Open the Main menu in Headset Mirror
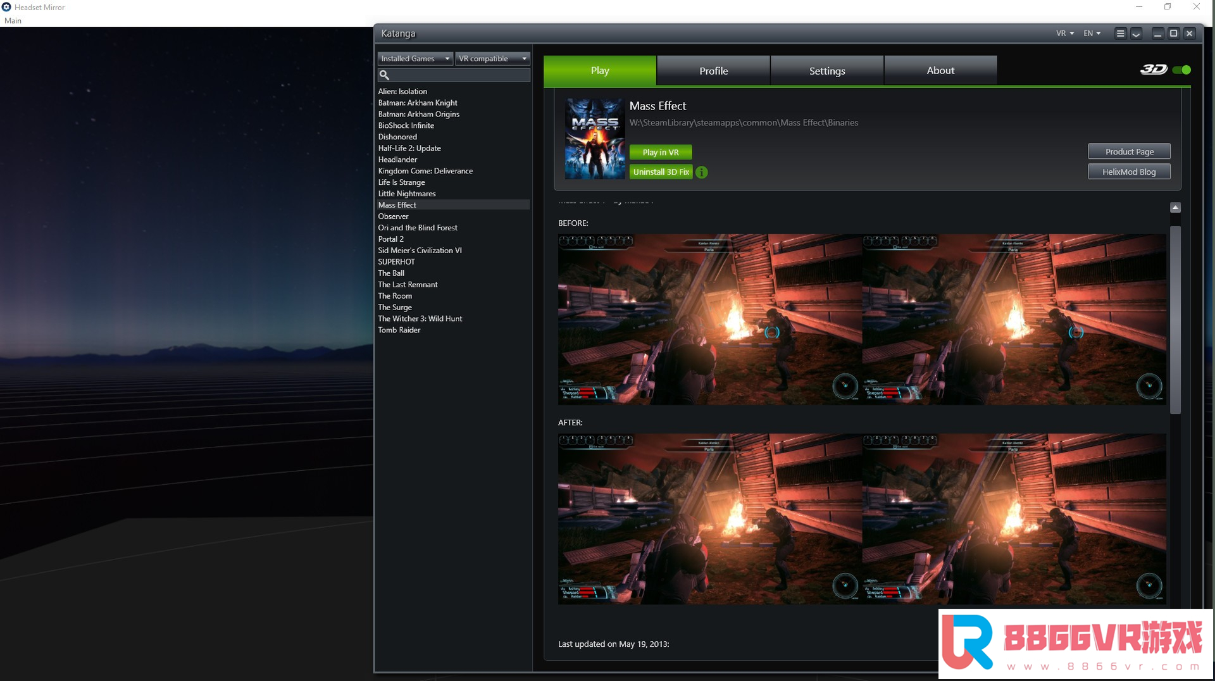The image size is (1215, 681). [13, 20]
